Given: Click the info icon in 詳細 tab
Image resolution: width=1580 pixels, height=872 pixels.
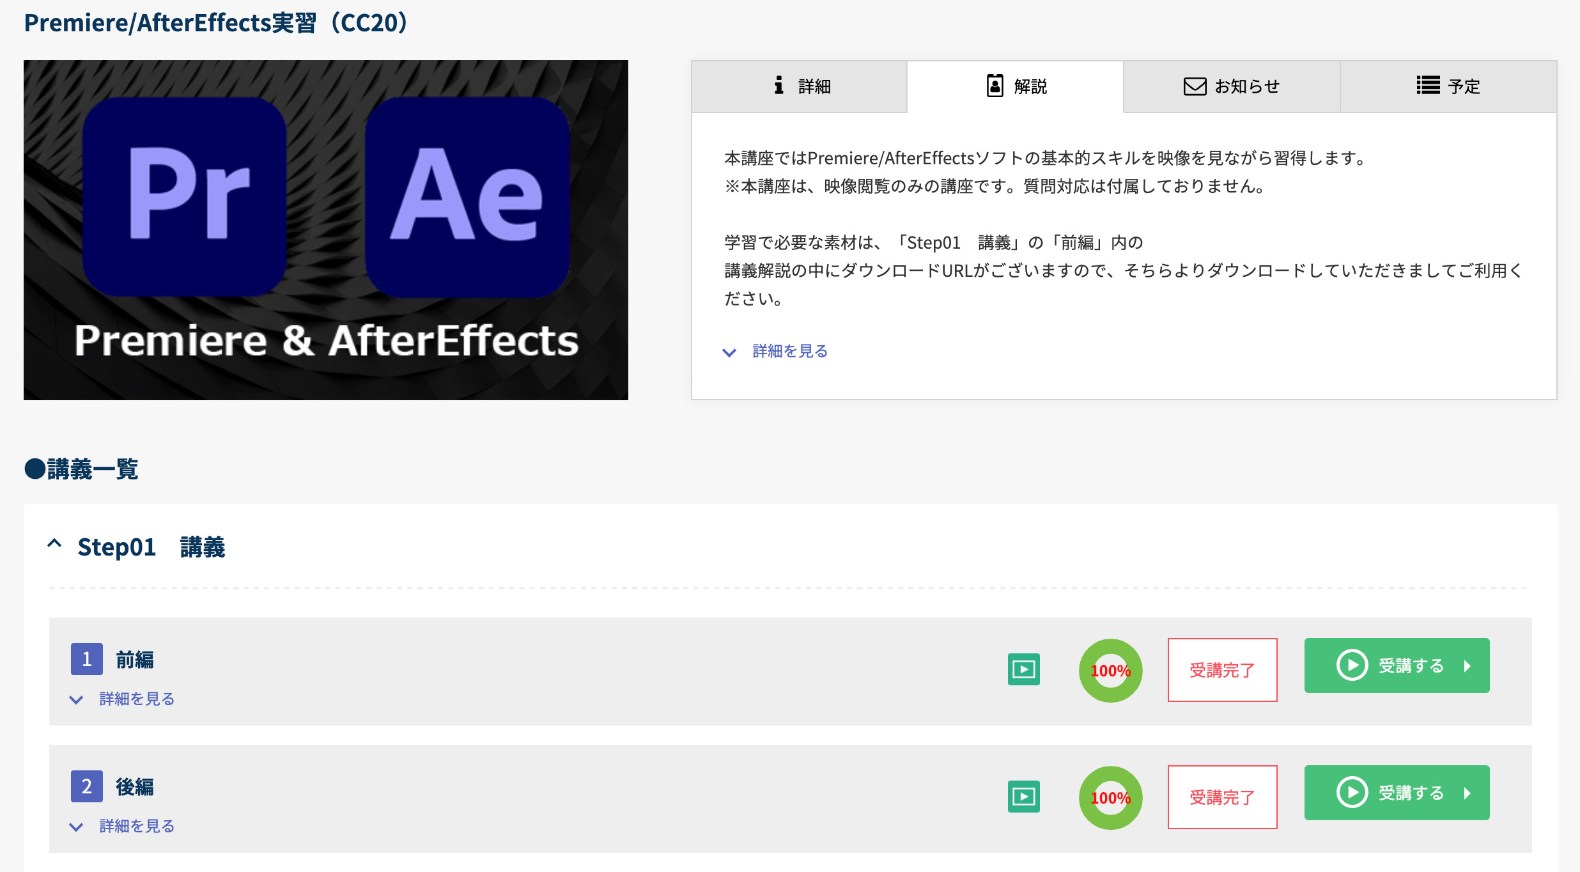Looking at the screenshot, I should click(778, 85).
